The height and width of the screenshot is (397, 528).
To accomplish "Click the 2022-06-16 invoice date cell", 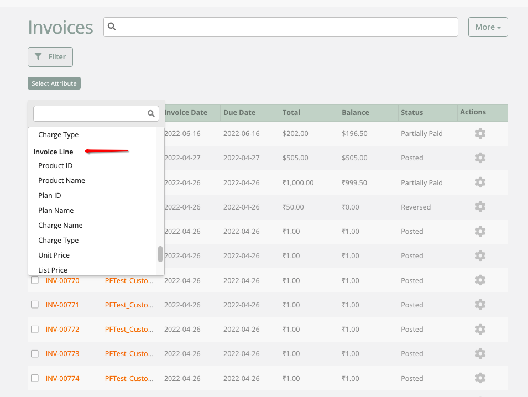I will tap(182, 133).
